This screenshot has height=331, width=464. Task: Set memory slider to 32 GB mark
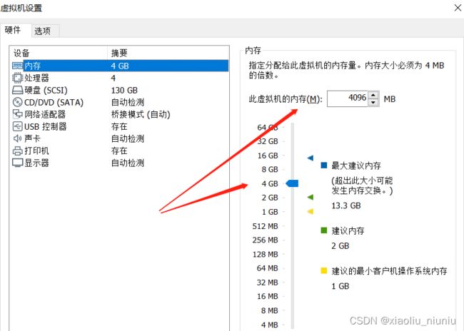[268, 141]
